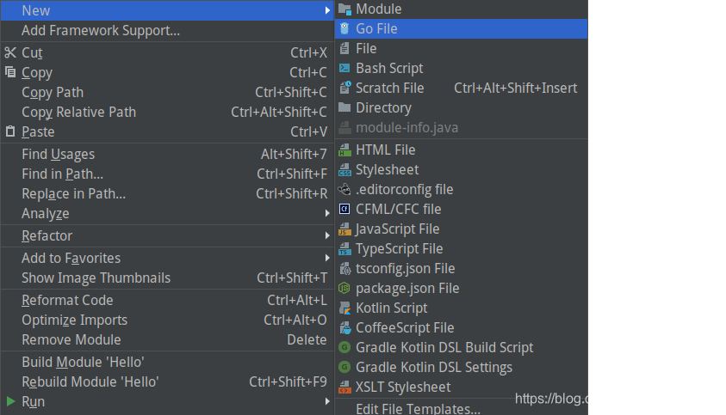Click the Alt+Shift+7 shortcut text

click(x=294, y=154)
